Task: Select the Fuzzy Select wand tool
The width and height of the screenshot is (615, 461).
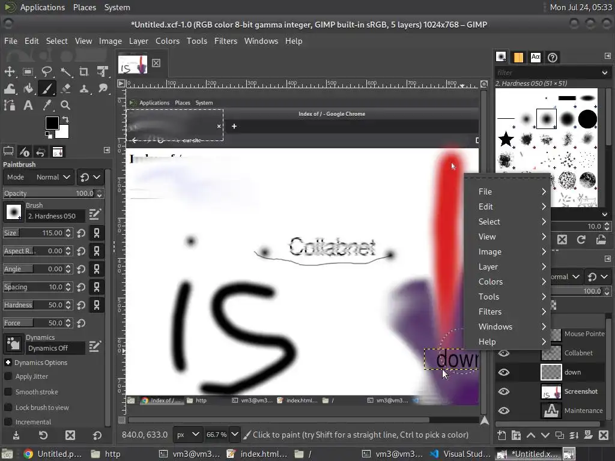Action: point(65,71)
